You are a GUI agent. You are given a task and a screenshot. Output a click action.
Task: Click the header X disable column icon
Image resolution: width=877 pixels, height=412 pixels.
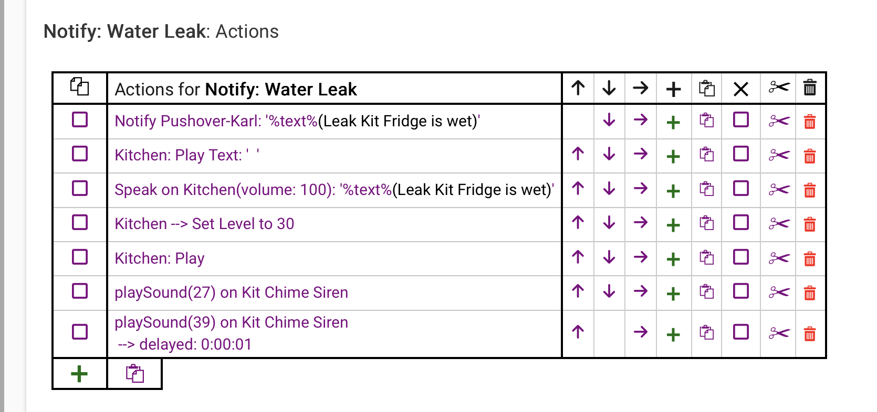coord(741,89)
